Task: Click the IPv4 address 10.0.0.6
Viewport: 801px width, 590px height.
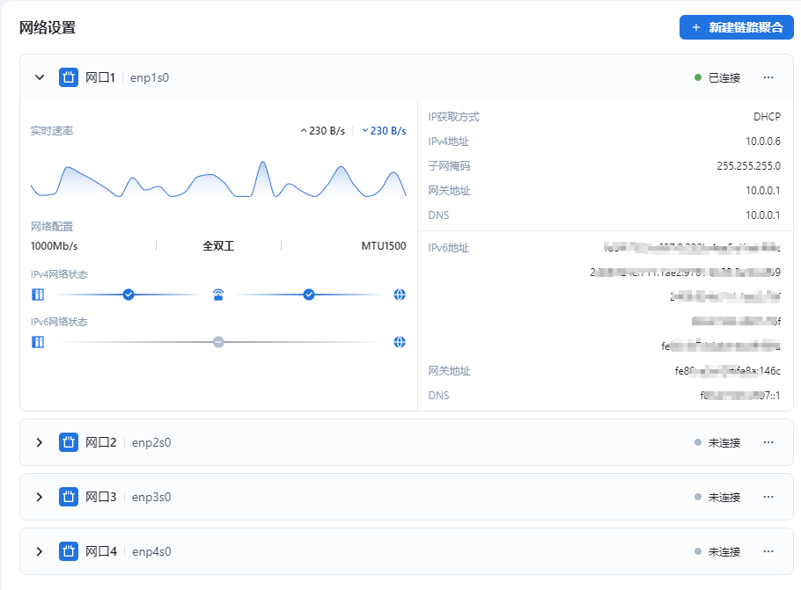Action: coord(763,142)
